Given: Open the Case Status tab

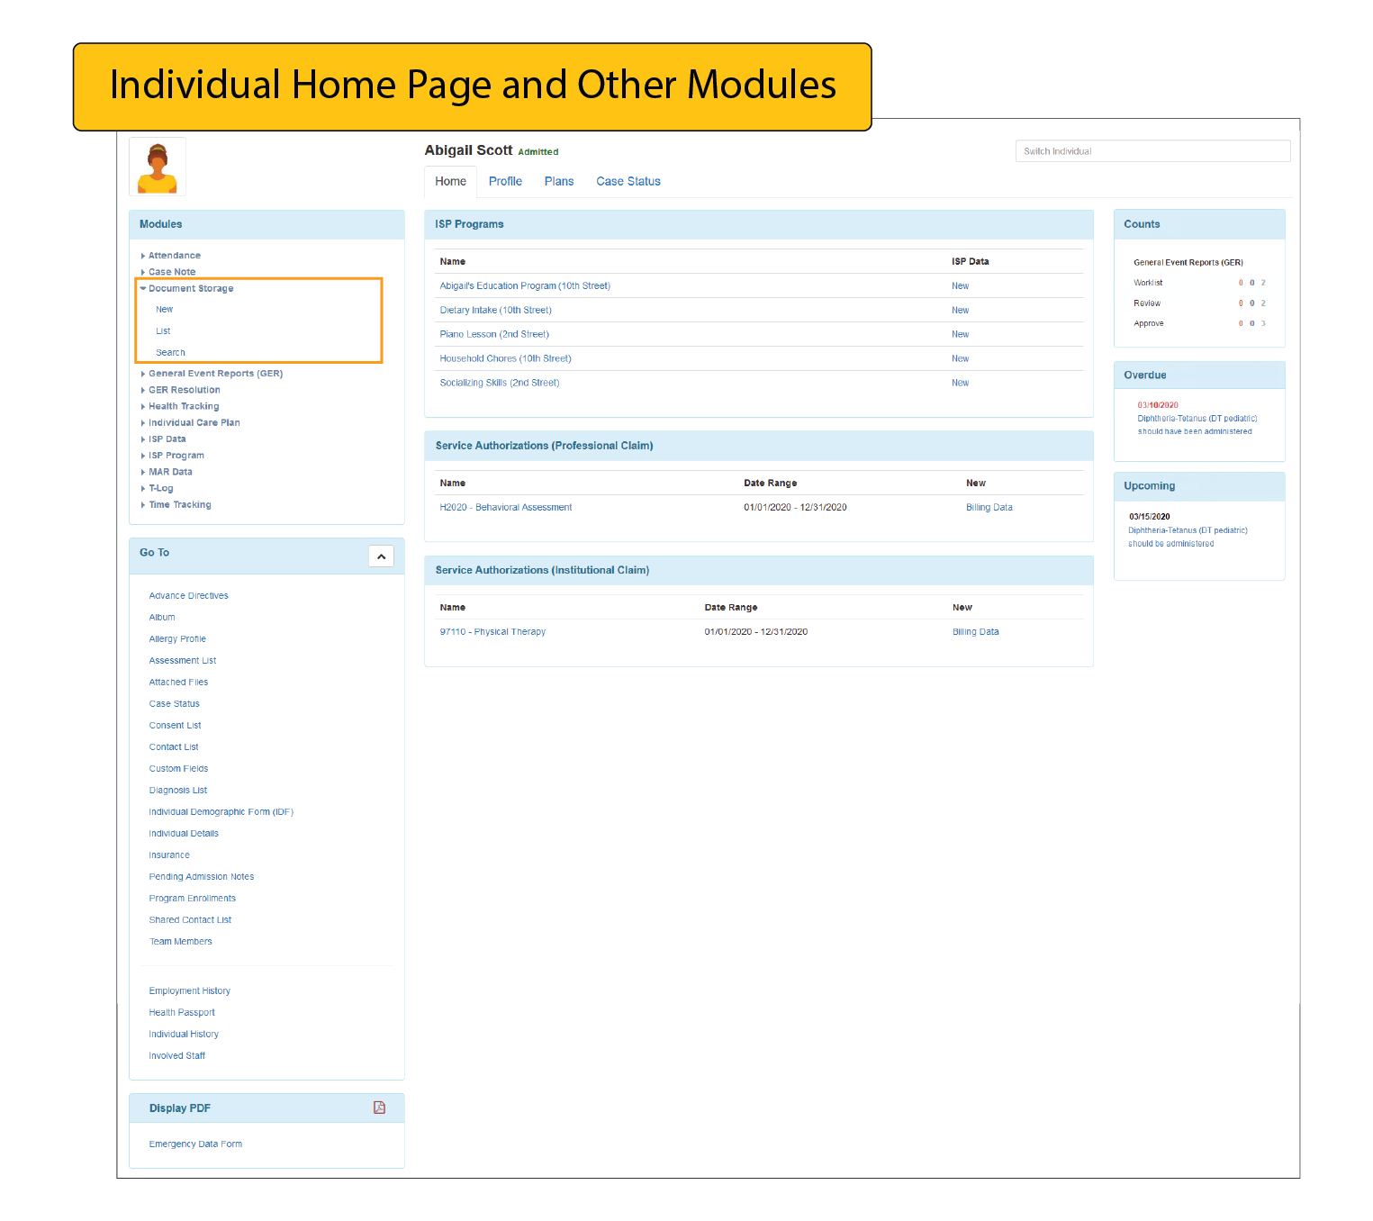Looking at the screenshot, I should click(x=628, y=181).
